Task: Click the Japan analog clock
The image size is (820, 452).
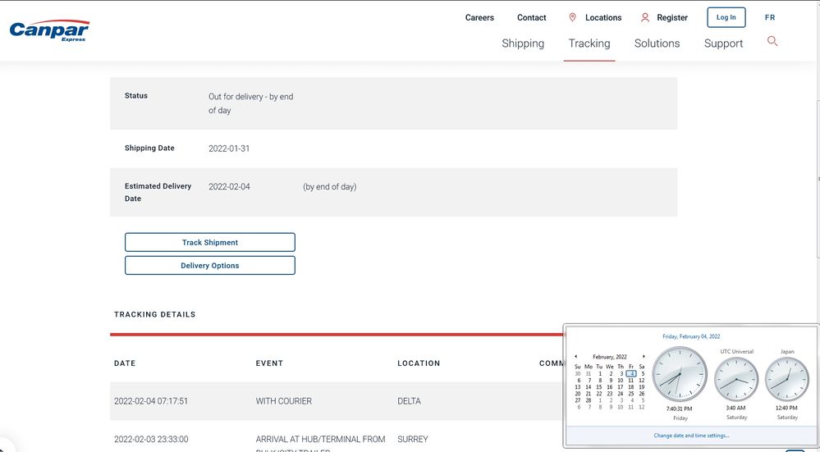Action: 786,379
